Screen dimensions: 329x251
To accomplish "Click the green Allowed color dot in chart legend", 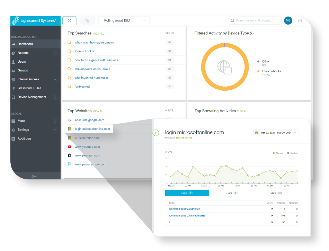I will tap(274, 153).
